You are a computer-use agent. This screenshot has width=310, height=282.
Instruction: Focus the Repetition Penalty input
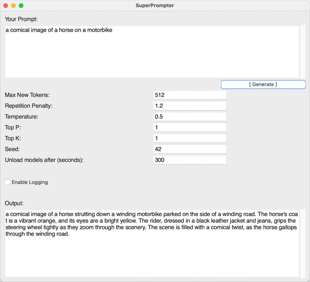point(189,106)
